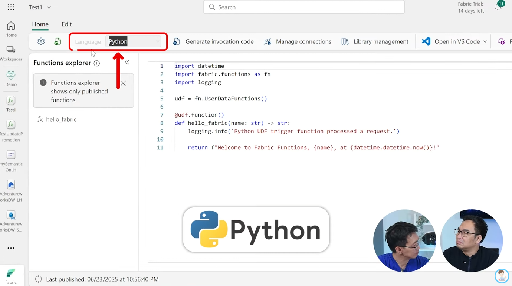Select the Home tab
The height and width of the screenshot is (286, 512).
pos(40,24)
